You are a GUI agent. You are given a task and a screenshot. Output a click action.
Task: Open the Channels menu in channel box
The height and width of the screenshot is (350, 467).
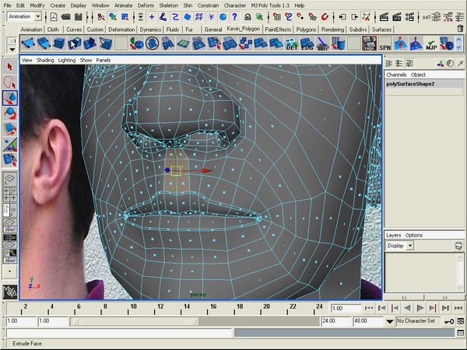click(x=397, y=75)
